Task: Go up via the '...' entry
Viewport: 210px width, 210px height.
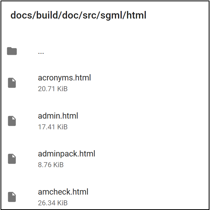Action: [41, 53]
